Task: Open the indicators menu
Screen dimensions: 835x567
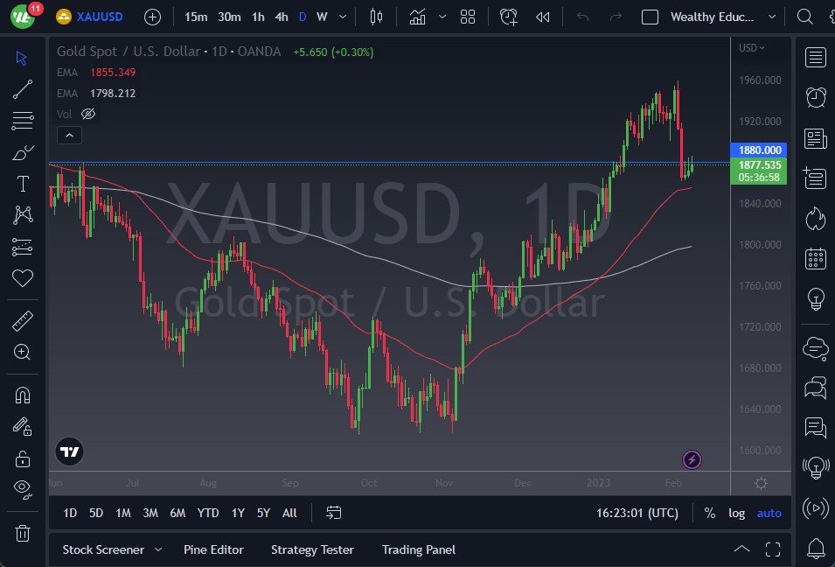Action: (418, 17)
